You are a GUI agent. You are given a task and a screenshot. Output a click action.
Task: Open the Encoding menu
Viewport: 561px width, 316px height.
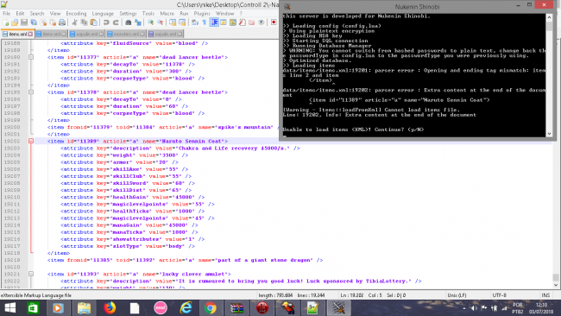(x=76, y=14)
